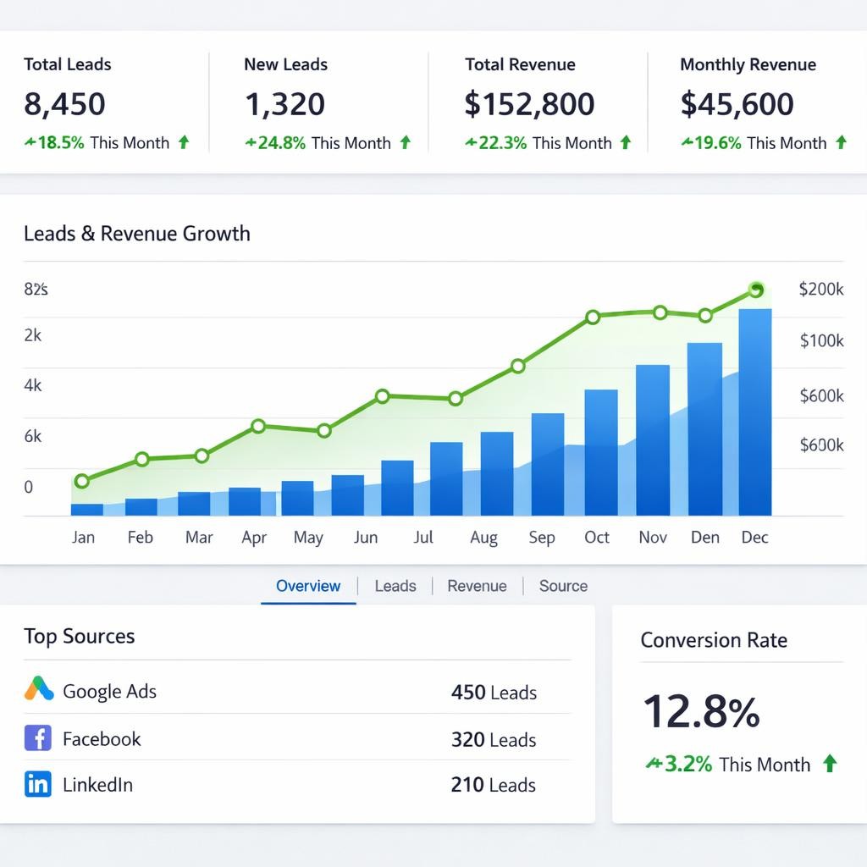Image resolution: width=867 pixels, height=867 pixels.
Task: Click the Jan month axis label
Action: tap(83, 537)
